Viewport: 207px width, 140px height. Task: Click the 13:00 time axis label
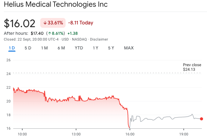[x=76, y=134]
